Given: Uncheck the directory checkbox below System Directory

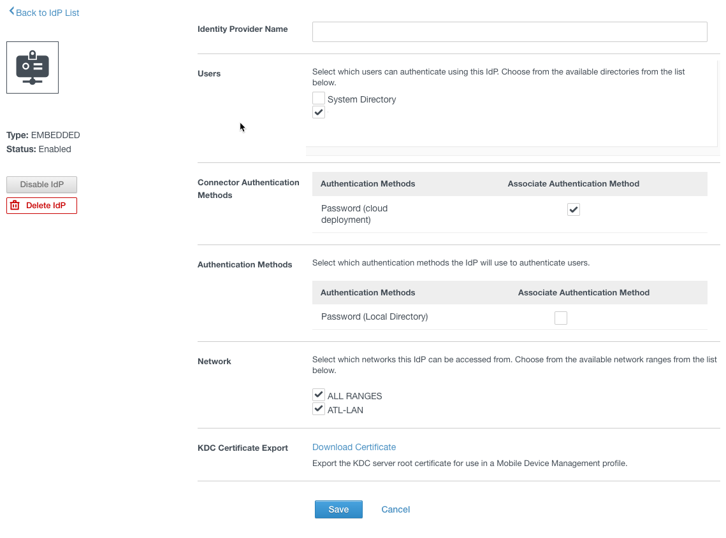Looking at the screenshot, I should click(319, 112).
